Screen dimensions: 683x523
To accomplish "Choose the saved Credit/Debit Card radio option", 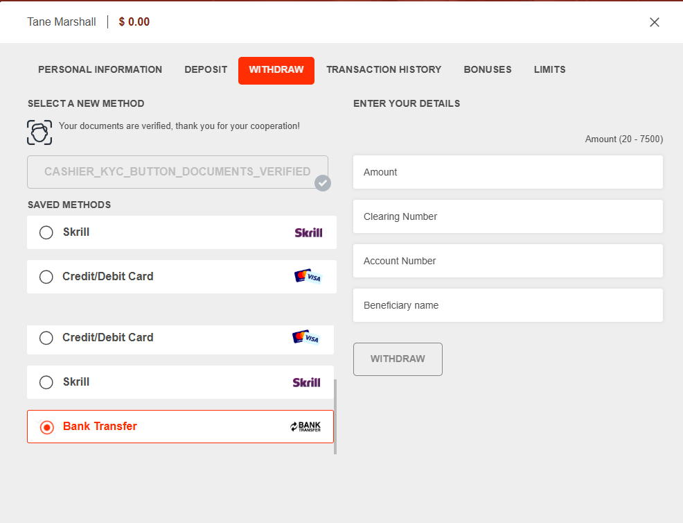I will click(x=46, y=277).
